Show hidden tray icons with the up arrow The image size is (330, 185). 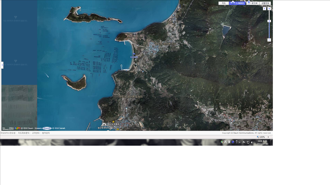pyautogui.click(x=240, y=142)
